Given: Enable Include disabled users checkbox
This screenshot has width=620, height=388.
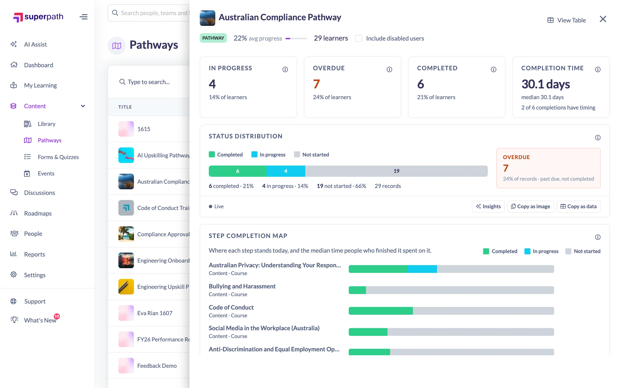Looking at the screenshot, I should click(x=359, y=38).
